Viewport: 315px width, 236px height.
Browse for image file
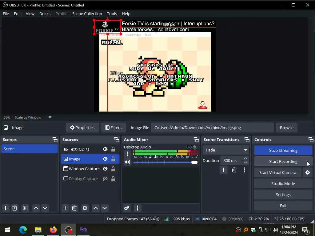tap(287, 128)
